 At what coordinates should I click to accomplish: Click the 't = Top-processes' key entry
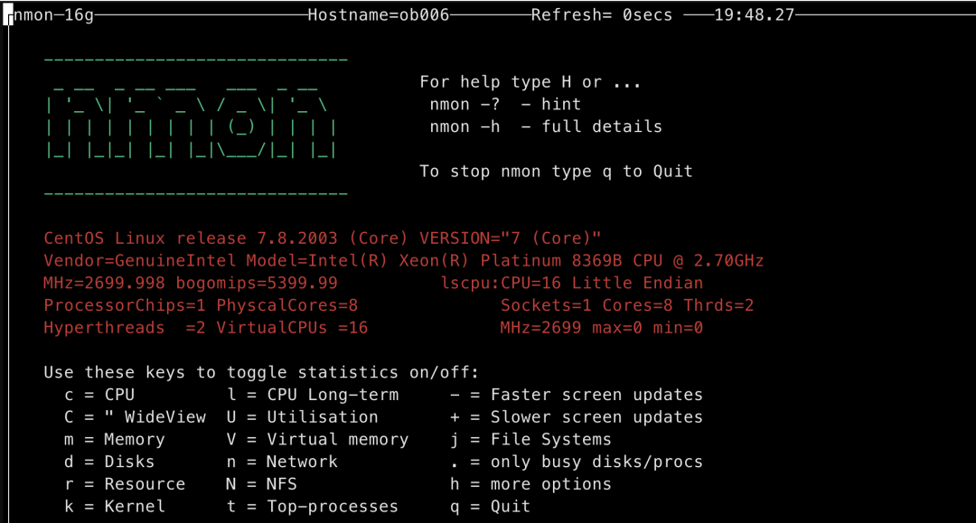(x=313, y=507)
